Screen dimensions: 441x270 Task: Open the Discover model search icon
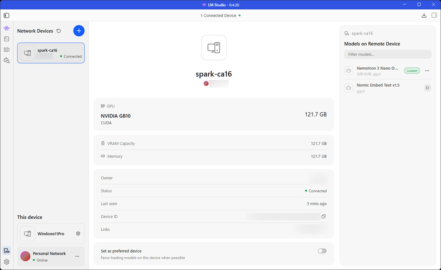(x=7, y=60)
